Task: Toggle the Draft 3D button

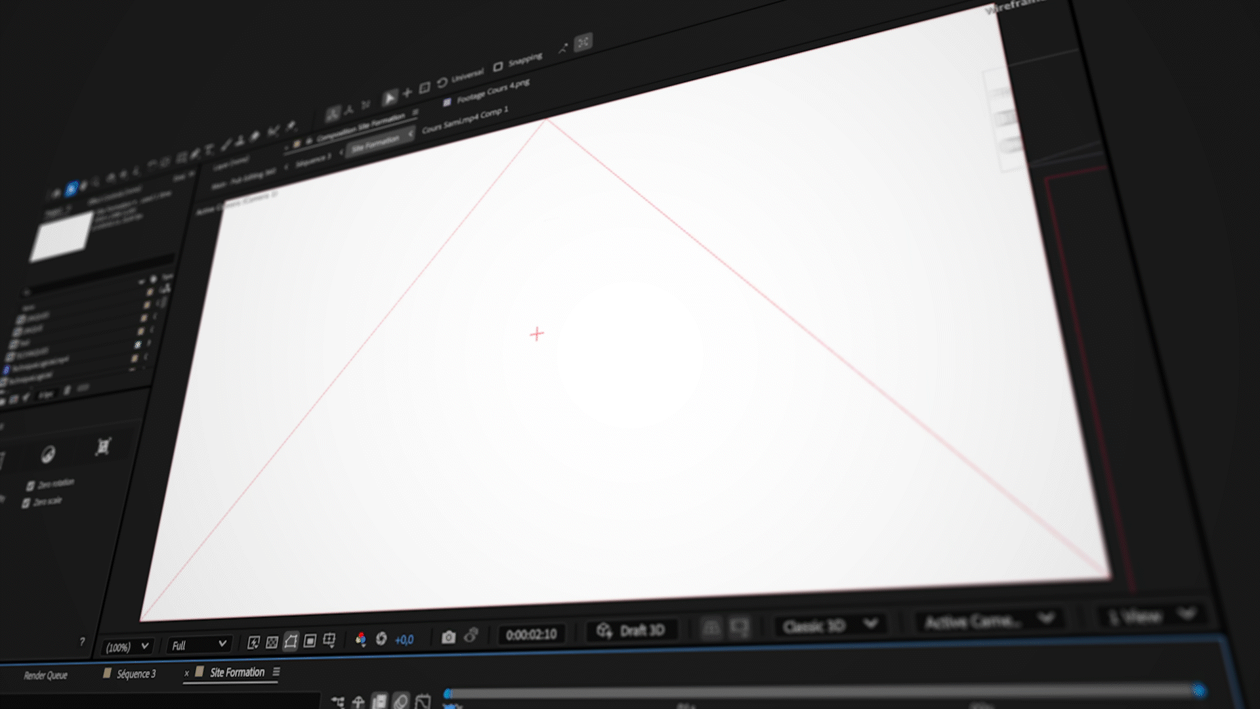Action: (x=631, y=631)
